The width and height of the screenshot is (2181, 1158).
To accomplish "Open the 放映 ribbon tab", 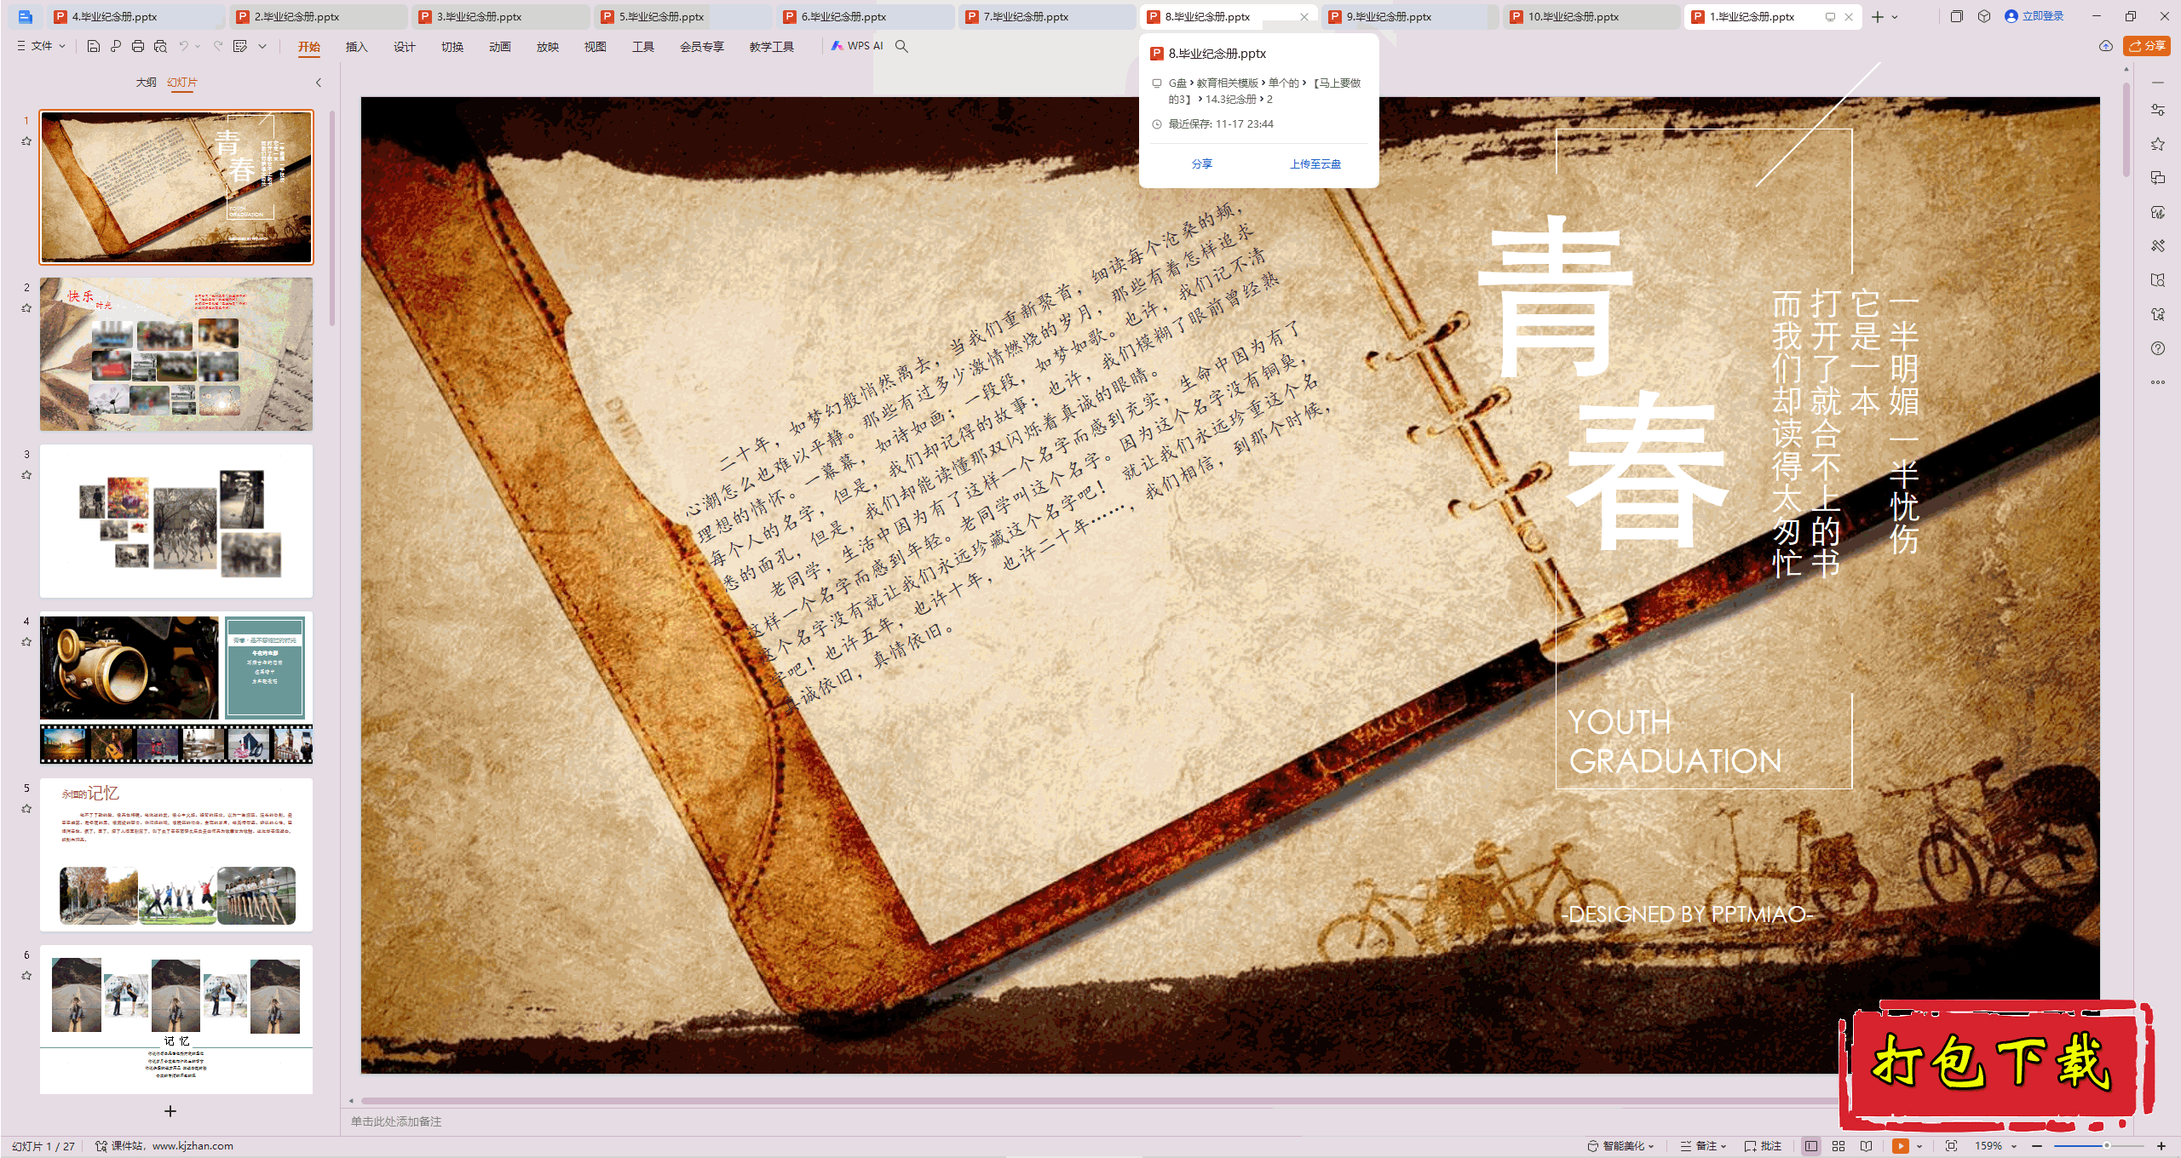I will pyautogui.click(x=547, y=47).
